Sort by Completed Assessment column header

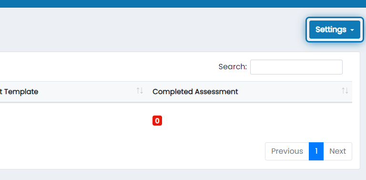[250, 92]
